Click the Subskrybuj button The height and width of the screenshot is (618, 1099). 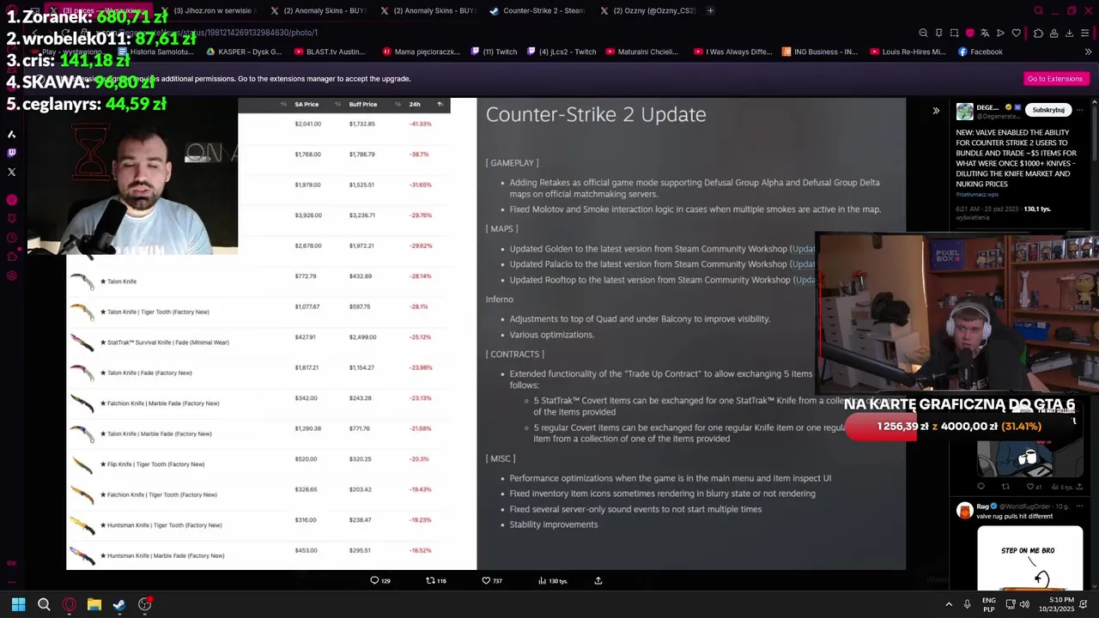click(1048, 110)
